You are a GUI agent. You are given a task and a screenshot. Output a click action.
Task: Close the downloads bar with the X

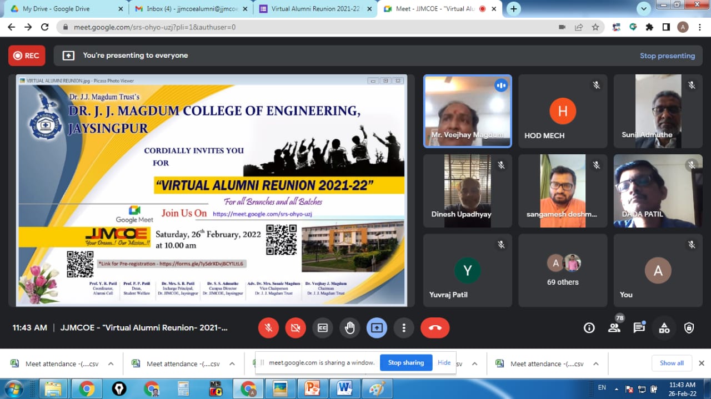click(x=702, y=363)
